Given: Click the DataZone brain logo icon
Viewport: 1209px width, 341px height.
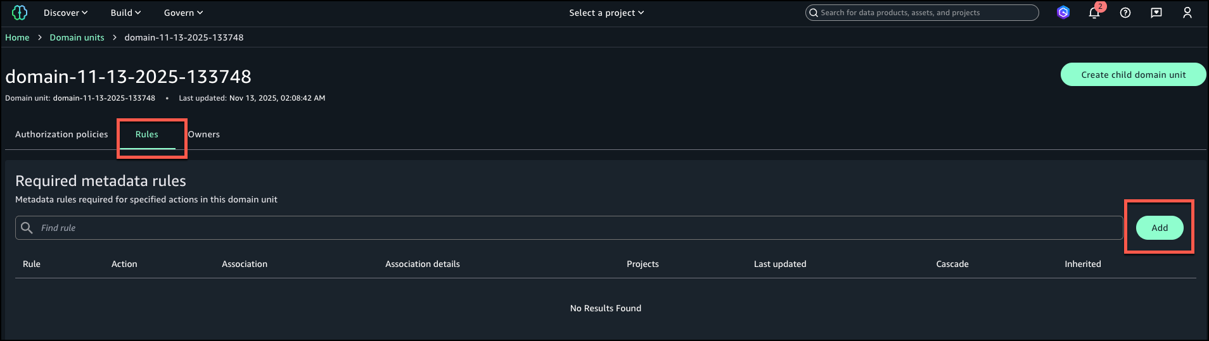Looking at the screenshot, I should [x=20, y=13].
